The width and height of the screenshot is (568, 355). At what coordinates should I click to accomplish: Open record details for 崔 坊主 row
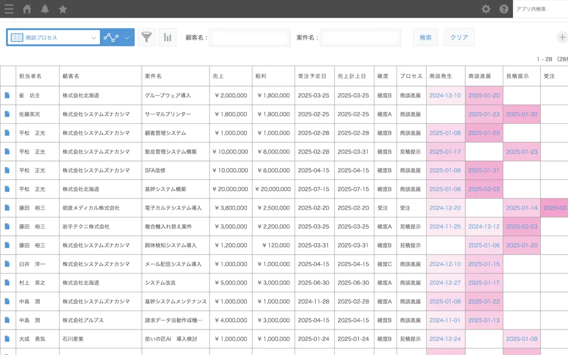point(7,95)
